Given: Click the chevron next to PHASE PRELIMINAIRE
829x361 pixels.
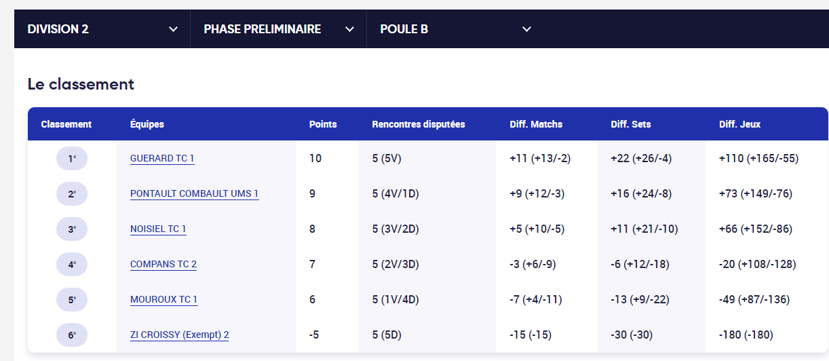Looking at the screenshot, I should click(x=350, y=29).
